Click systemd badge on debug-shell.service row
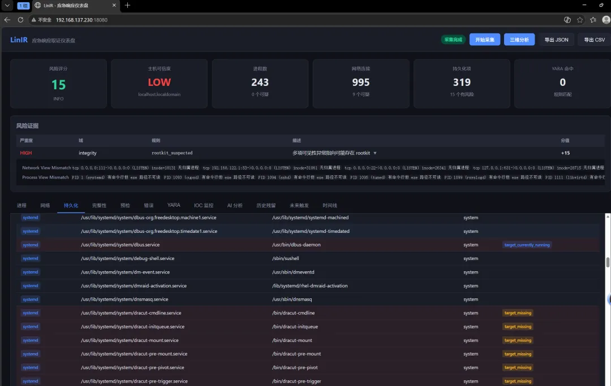The width and height of the screenshot is (611, 386). [31, 258]
